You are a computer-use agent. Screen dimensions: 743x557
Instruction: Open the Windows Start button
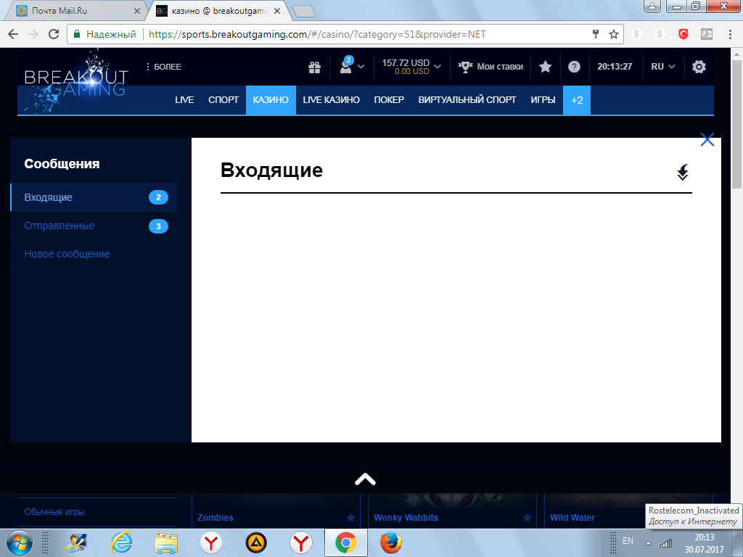pos(19,542)
